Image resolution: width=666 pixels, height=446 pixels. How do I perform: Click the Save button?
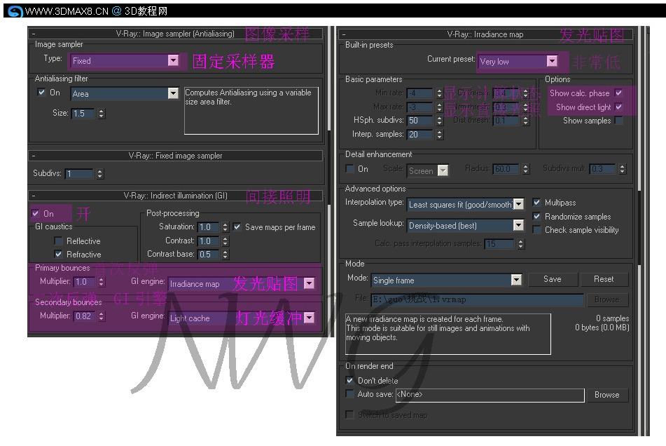click(553, 279)
